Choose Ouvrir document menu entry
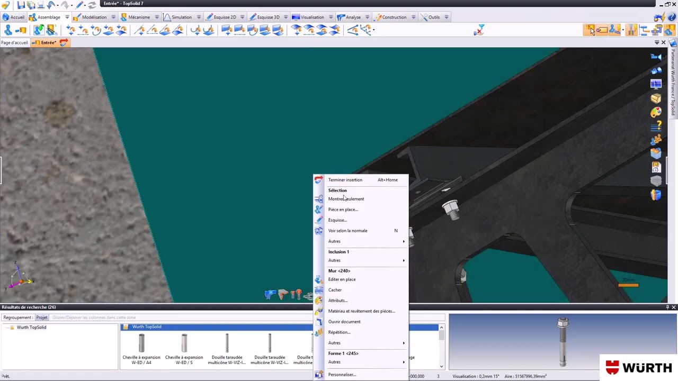This screenshot has height=381, width=678. pyautogui.click(x=361, y=322)
